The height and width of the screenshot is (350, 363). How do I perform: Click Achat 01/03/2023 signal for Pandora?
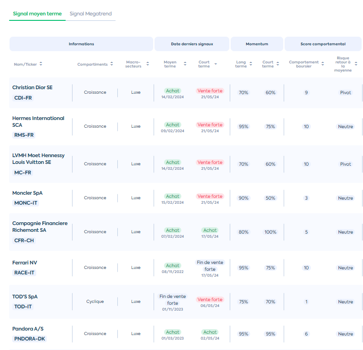click(173, 332)
